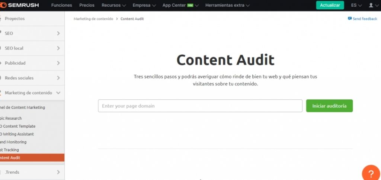Open the App Center dropdown
The width and height of the screenshot is (381, 180).
pyautogui.click(x=180, y=5)
